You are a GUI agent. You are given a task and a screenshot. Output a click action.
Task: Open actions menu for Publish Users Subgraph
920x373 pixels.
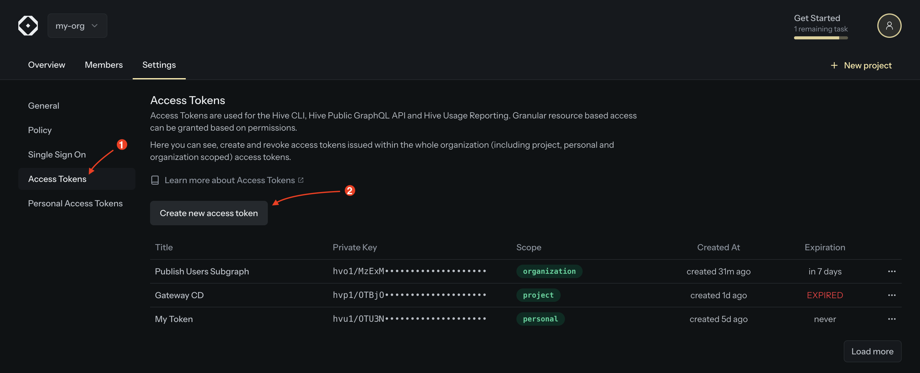tap(891, 272)
